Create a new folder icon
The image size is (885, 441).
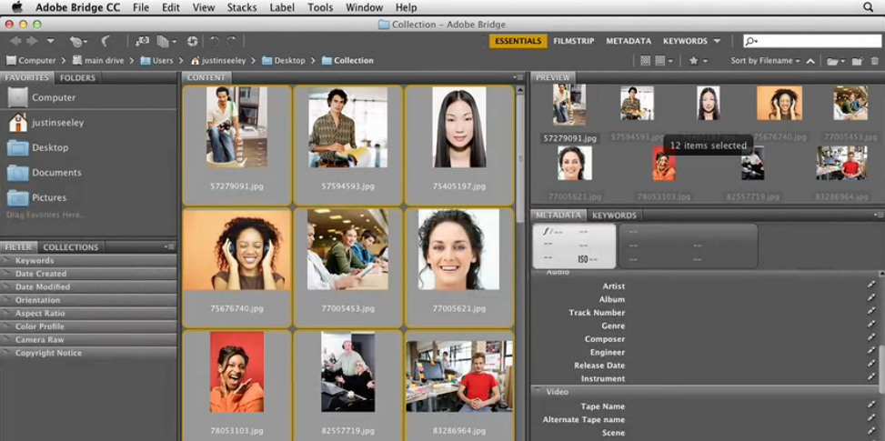858,61
